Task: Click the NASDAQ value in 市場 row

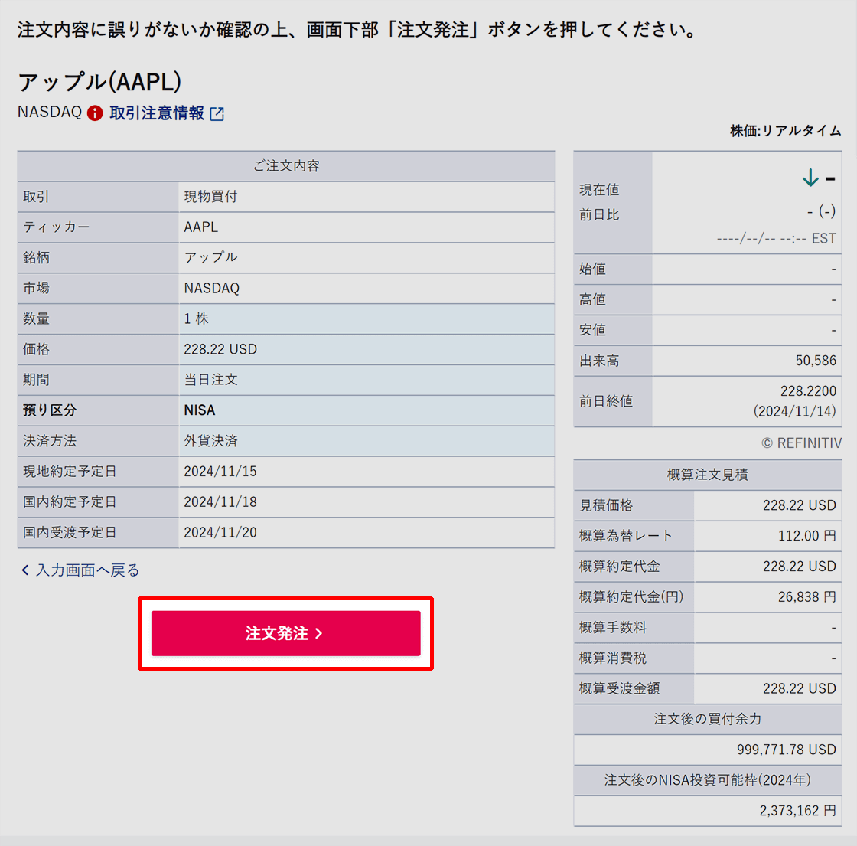Action: pyautogui.click(x=211, y=288)
